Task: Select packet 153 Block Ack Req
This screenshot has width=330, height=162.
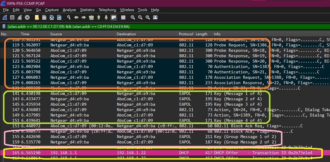Action: 165,126
